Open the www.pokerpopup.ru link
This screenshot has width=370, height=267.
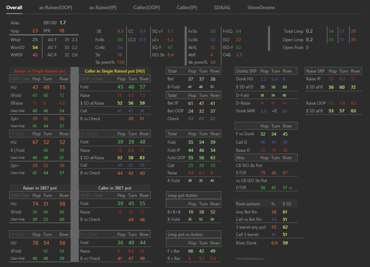(x=250, y=258)
